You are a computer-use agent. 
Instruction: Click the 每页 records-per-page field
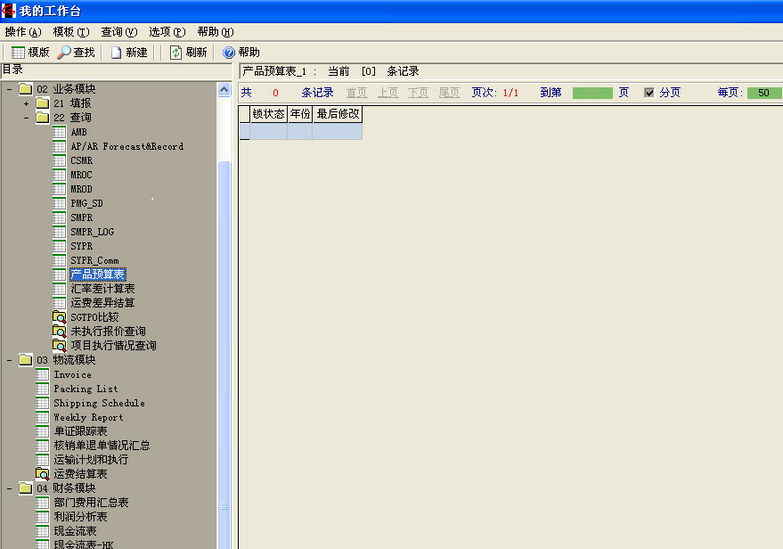(763, 93)
